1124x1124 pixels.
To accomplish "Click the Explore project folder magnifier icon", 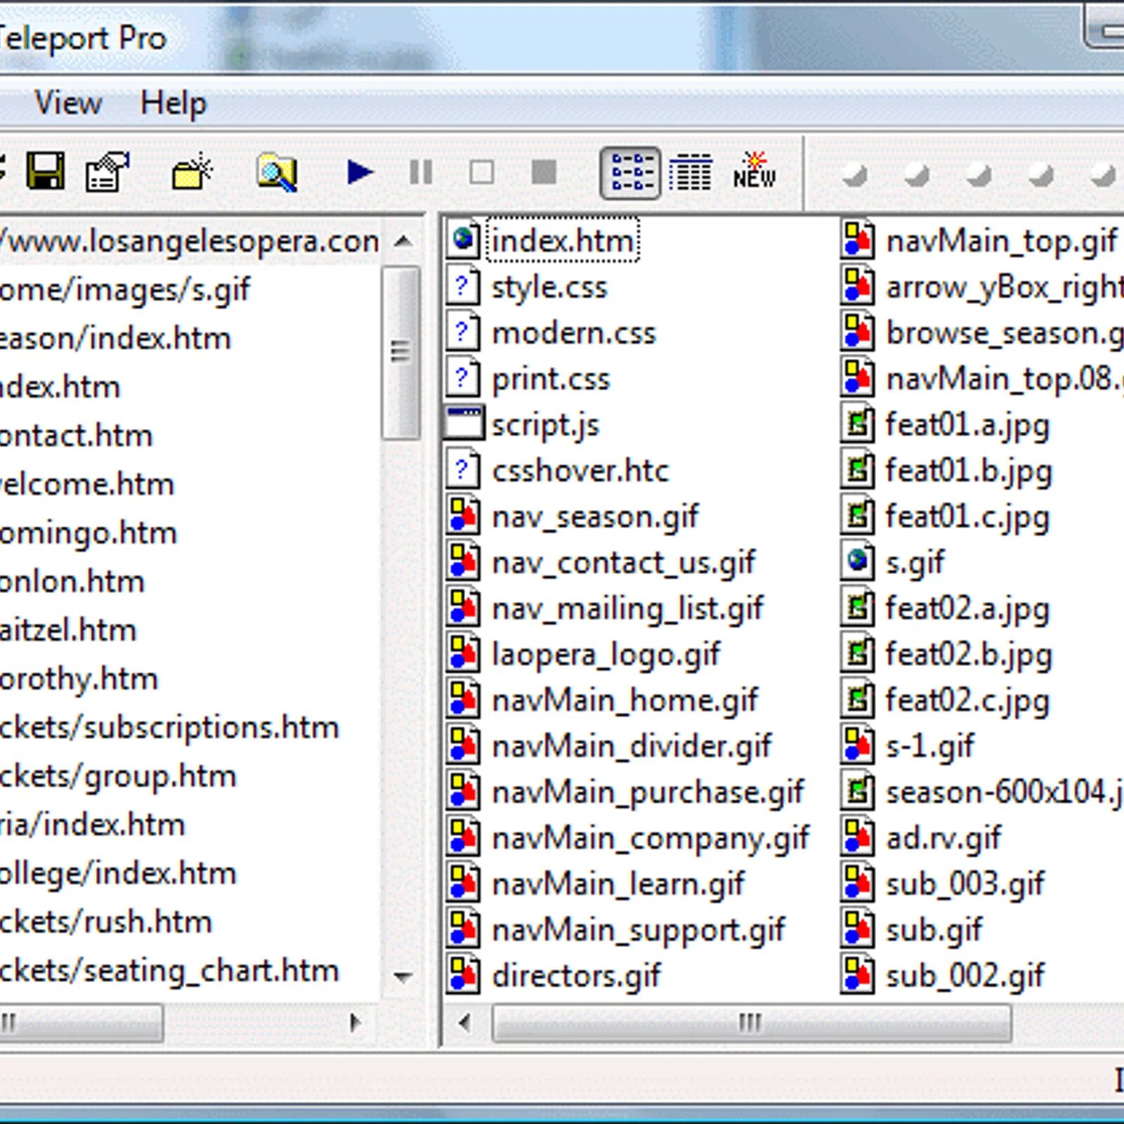I will pos(277,171).
